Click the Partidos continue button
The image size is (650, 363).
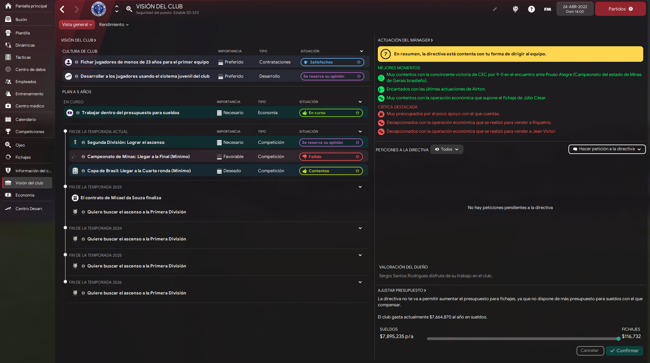coord(620,9)
